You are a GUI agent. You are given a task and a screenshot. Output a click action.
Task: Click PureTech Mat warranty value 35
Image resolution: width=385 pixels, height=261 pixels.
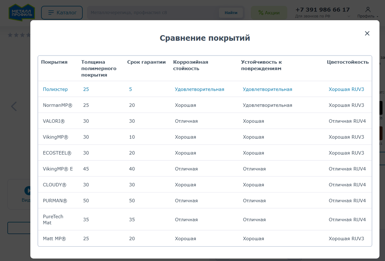coord(132,220)
